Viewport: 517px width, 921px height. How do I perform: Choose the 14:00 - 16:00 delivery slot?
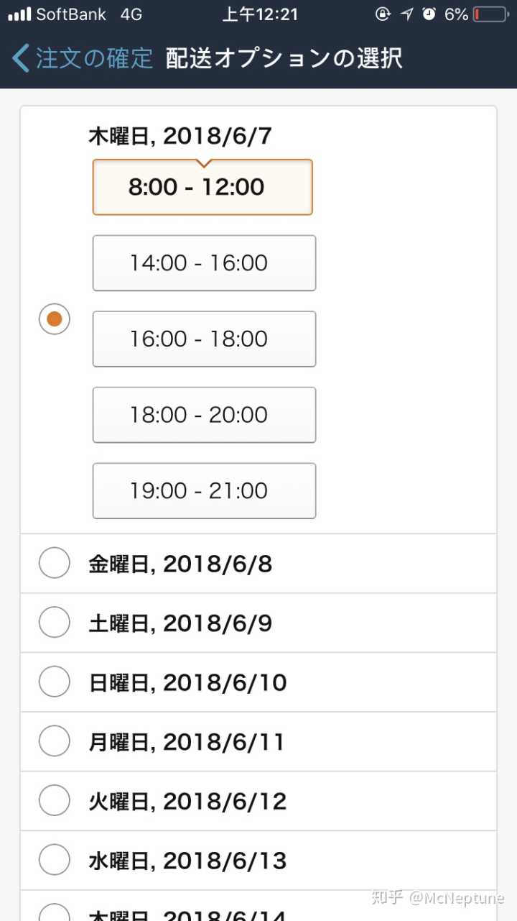(x=204, y=263)
